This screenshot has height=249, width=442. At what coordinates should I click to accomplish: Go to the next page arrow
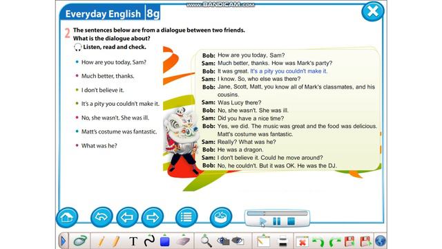[153, 217]
